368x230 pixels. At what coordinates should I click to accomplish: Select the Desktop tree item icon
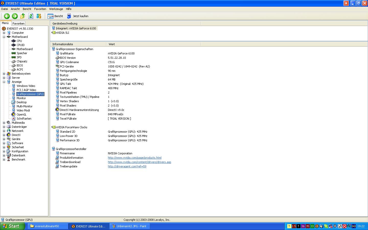[14, 102]
